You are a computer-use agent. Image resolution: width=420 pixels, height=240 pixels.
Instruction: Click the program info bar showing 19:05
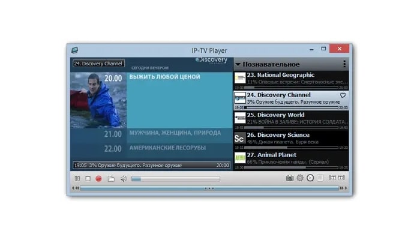[x=152, y=166]
